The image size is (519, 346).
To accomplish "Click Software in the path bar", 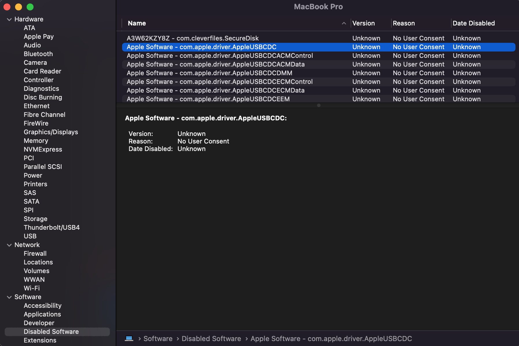I will tap(158, 339).
